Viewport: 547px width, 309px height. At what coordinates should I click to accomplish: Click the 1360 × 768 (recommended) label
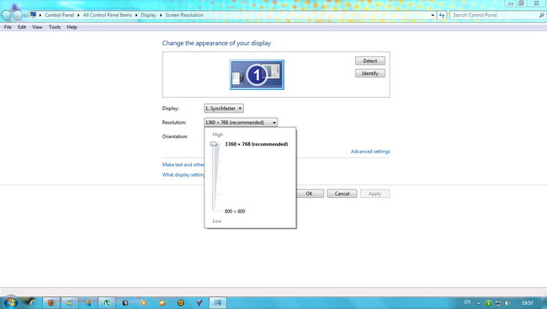click(257, 144)
